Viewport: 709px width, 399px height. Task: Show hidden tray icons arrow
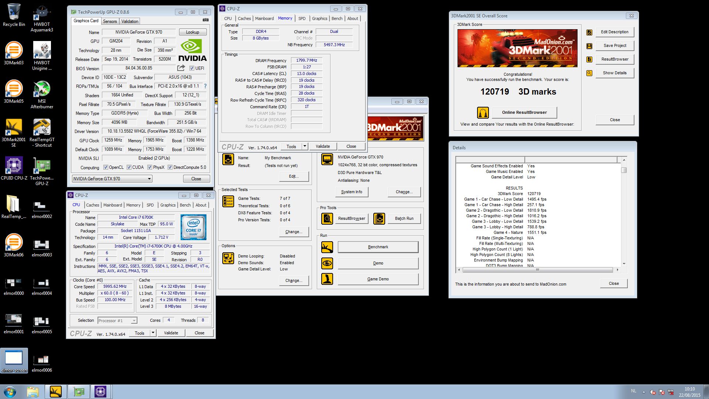tap(644, 392)
